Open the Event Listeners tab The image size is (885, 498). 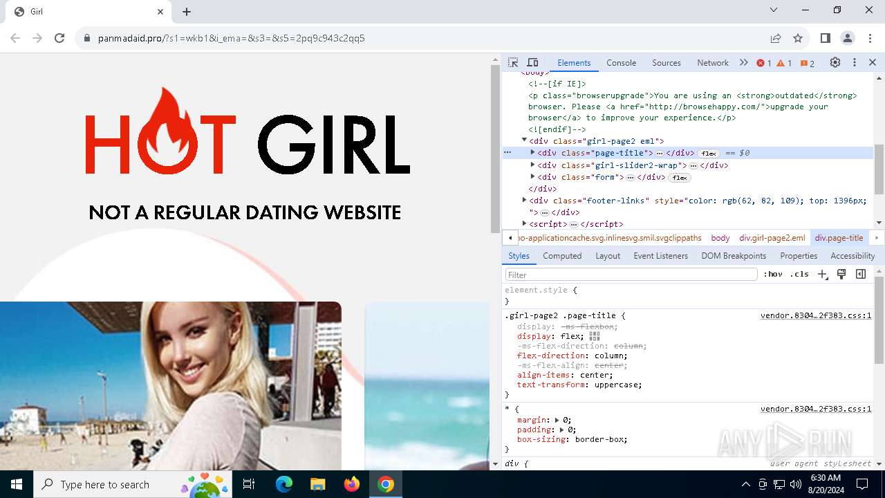[661, 256]
